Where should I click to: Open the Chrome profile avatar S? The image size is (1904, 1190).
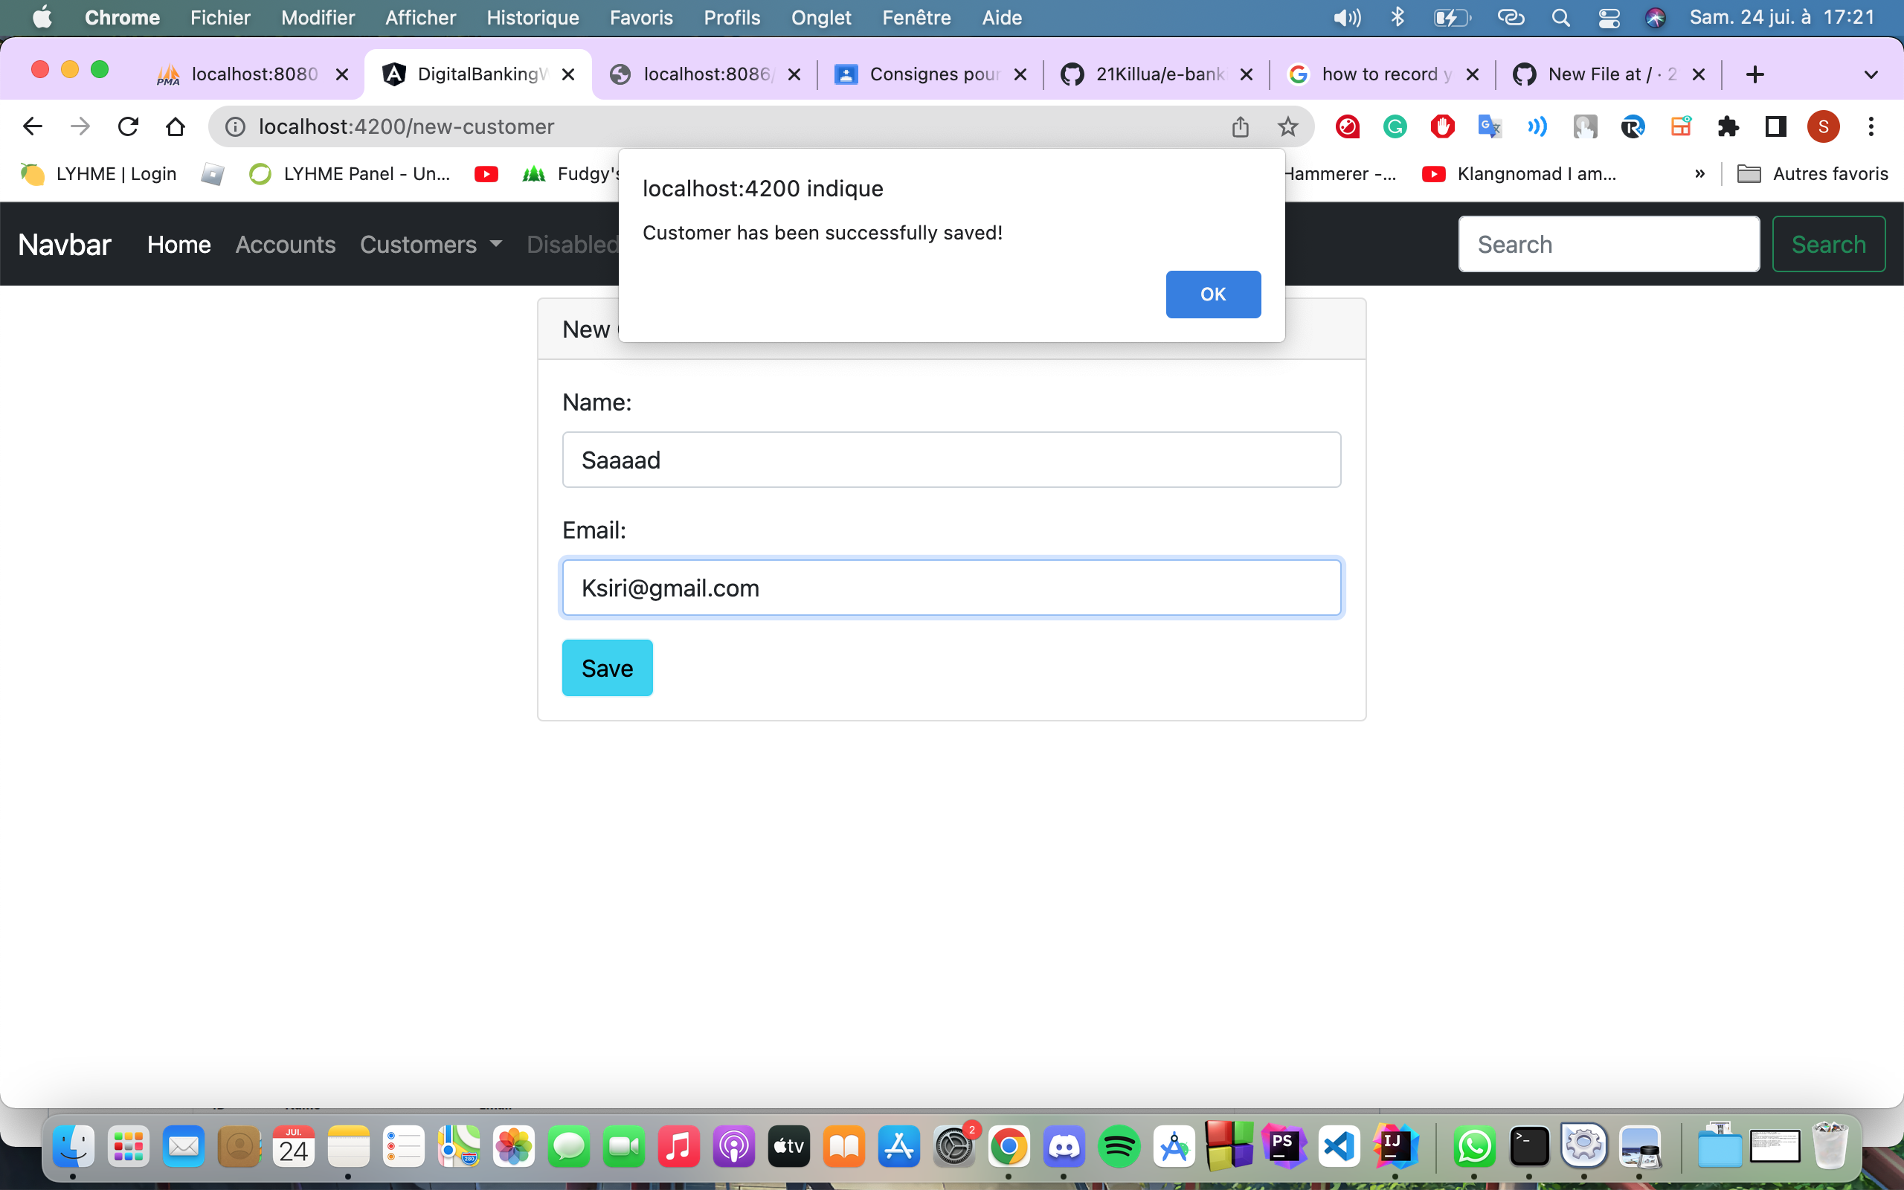(1824, 126)
